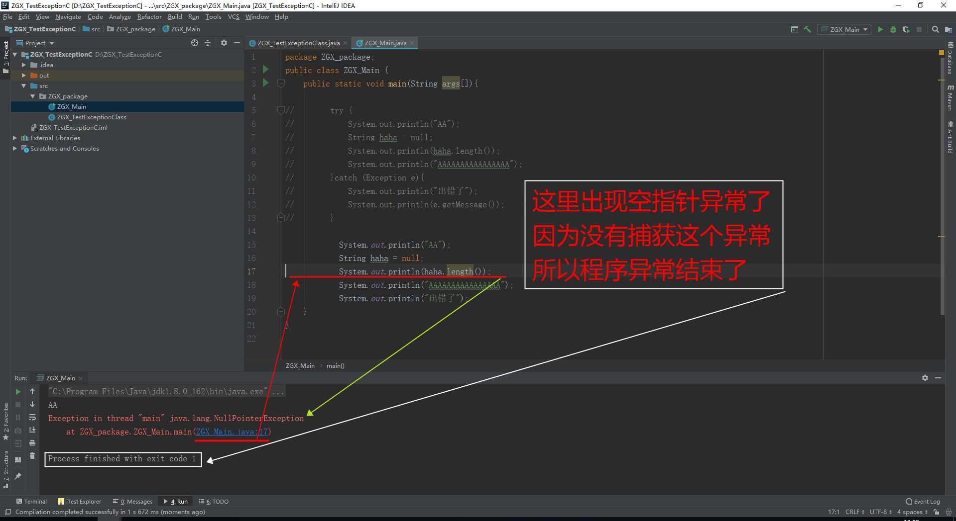Print the Run console output
Viewport: 956px width, 521px height.
[x=32, y=443]
